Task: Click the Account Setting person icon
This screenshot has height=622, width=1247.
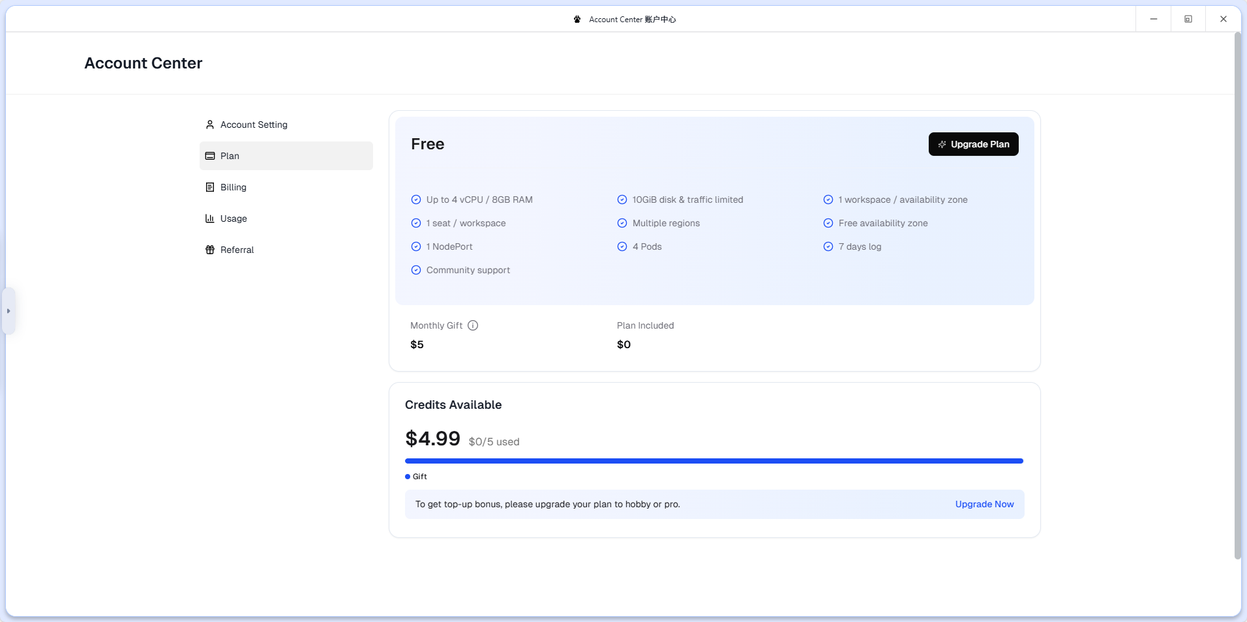Action: point(210,125)
